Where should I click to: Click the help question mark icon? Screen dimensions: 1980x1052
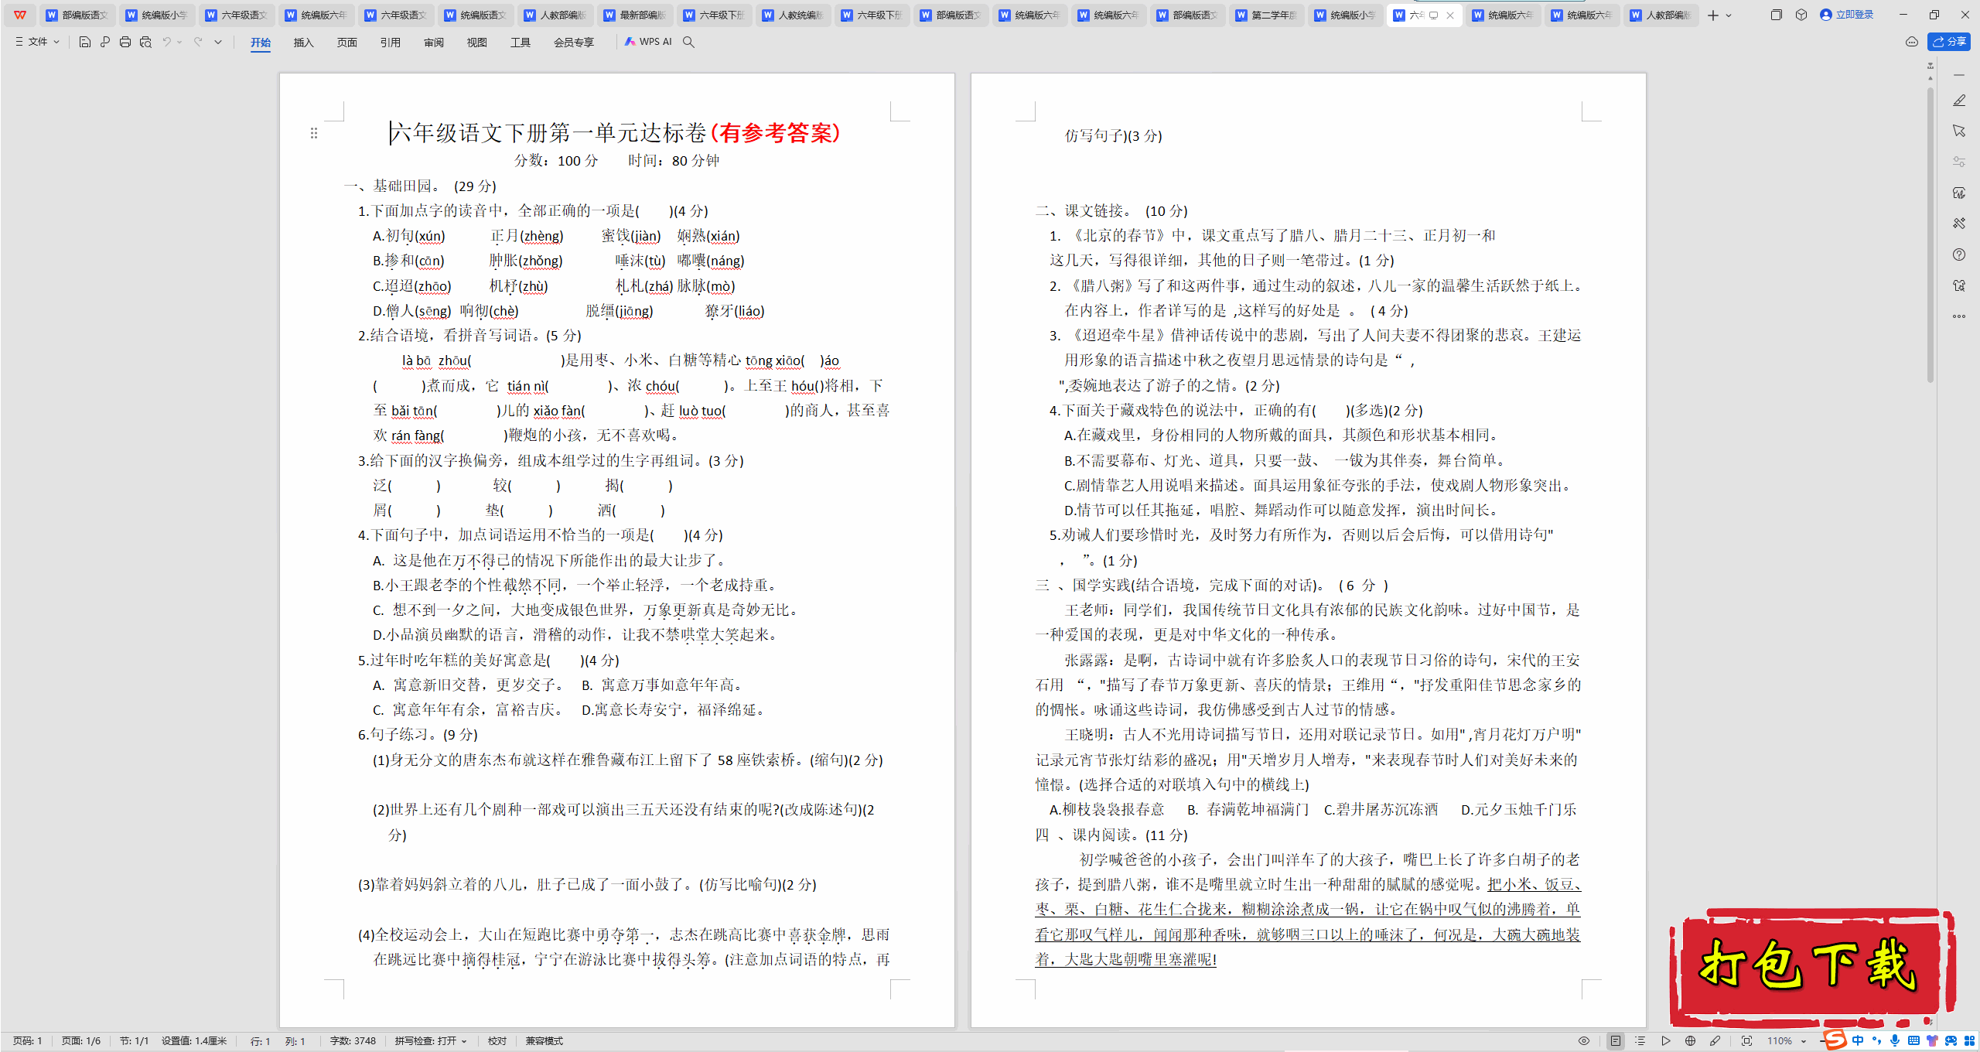click(1959, 254)
